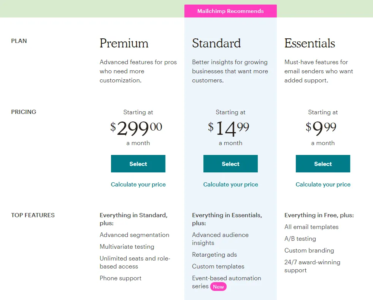The height and width of the screenshot is (300, 373).
Task: Open Calculate your price under Standard
Action: [x=230, y=185]
